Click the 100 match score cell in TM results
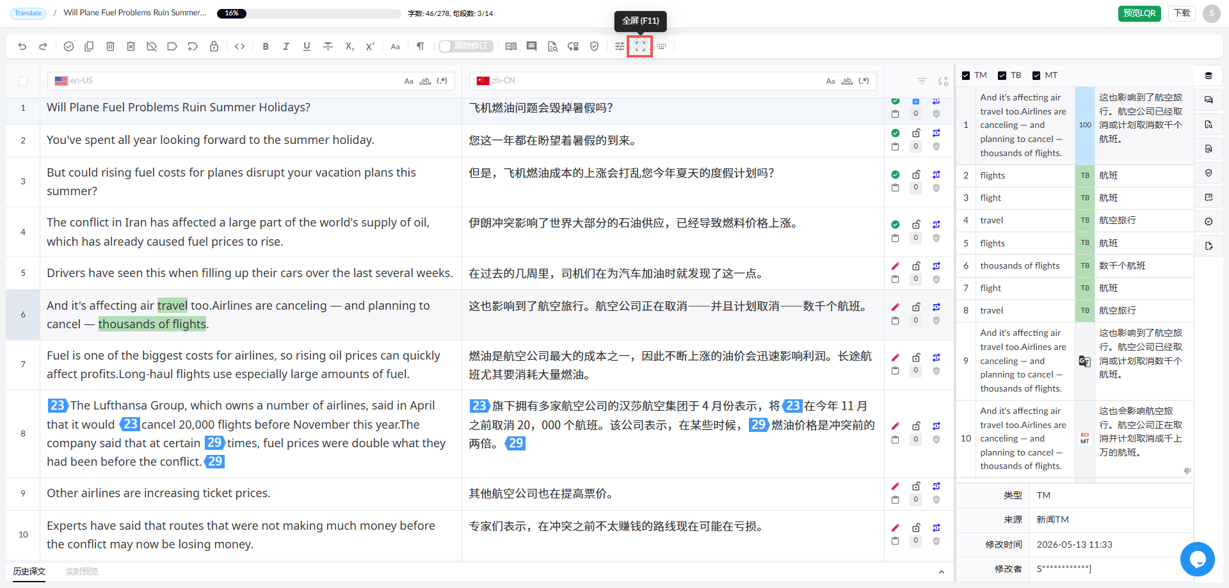Image resolution: width=1229 pixels, height=588 pixels. click(x=1085, y=125)
